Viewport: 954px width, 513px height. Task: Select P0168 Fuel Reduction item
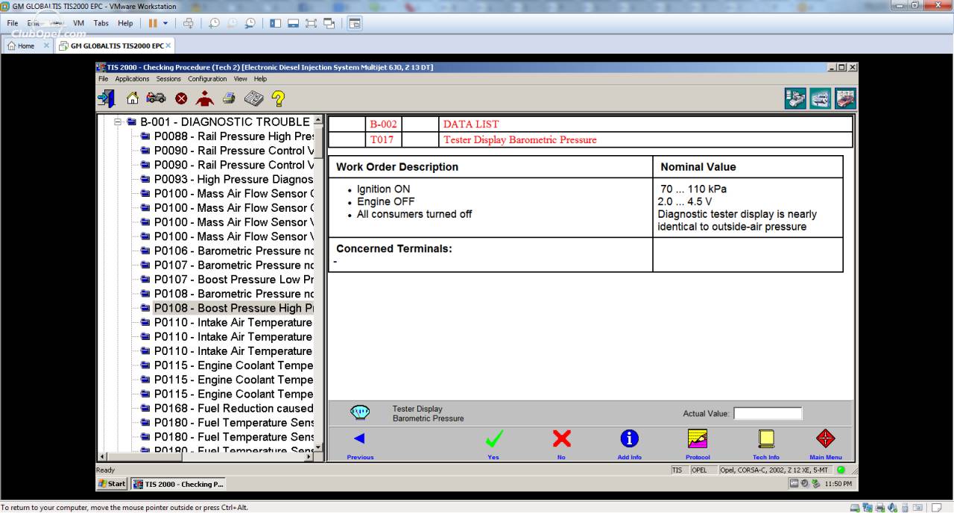pos(233,408)
